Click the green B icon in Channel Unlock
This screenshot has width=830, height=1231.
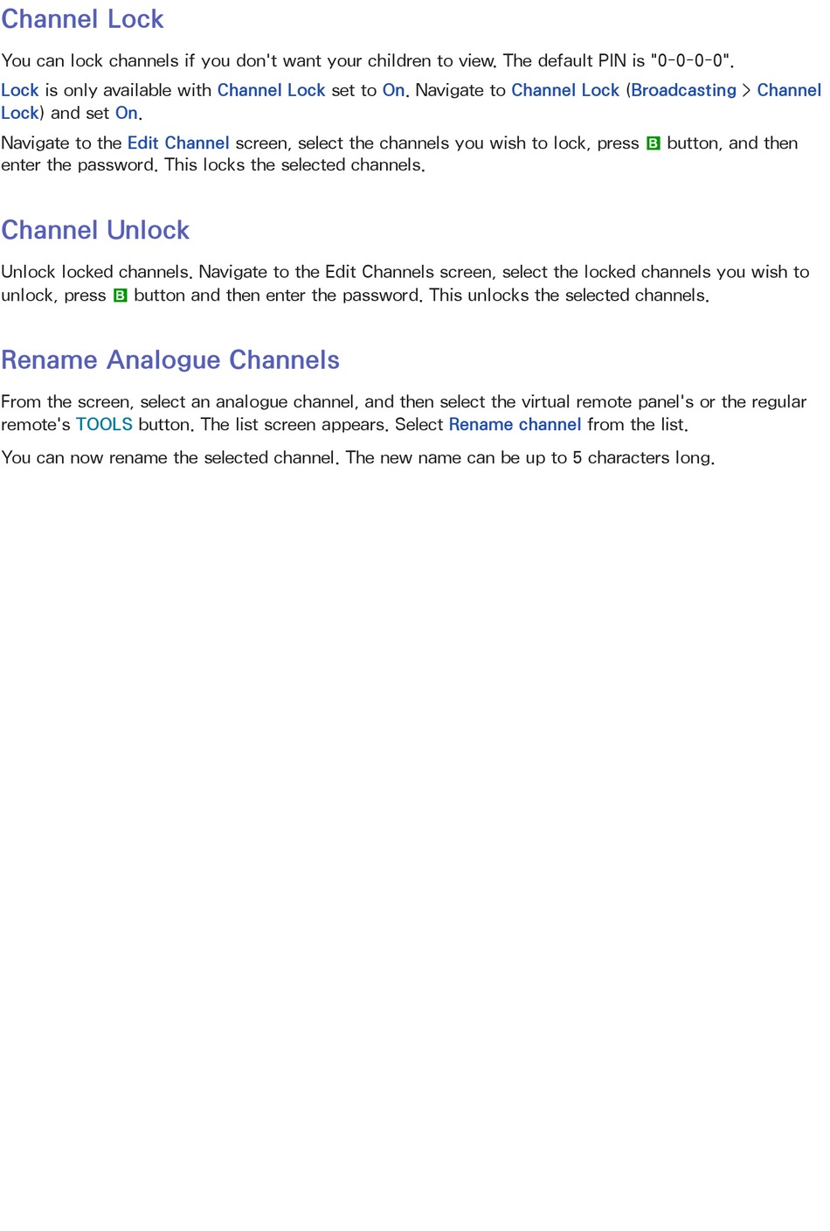[x=120, y=296]
